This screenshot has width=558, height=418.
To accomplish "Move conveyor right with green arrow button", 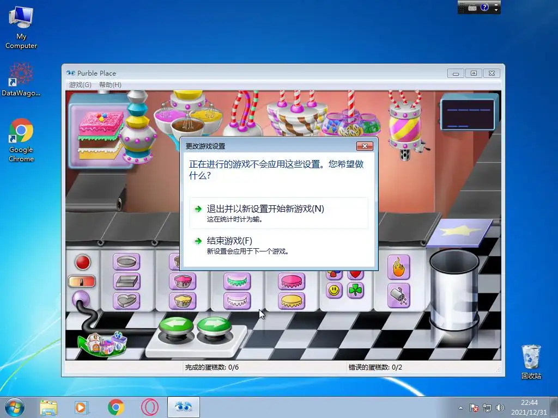I will 214,327.
